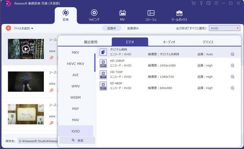Switch to the MV tab

click(122, 16)
